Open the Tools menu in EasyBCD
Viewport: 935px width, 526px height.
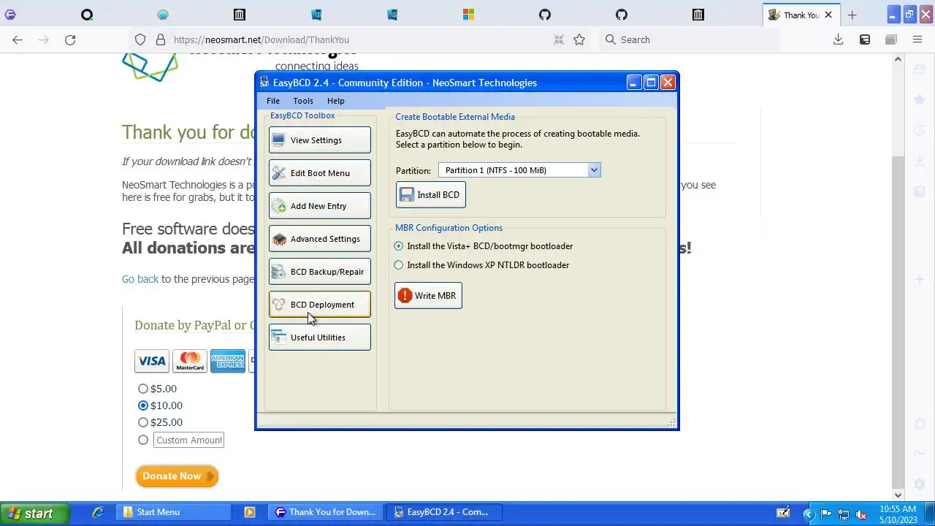tap(303, 101)
